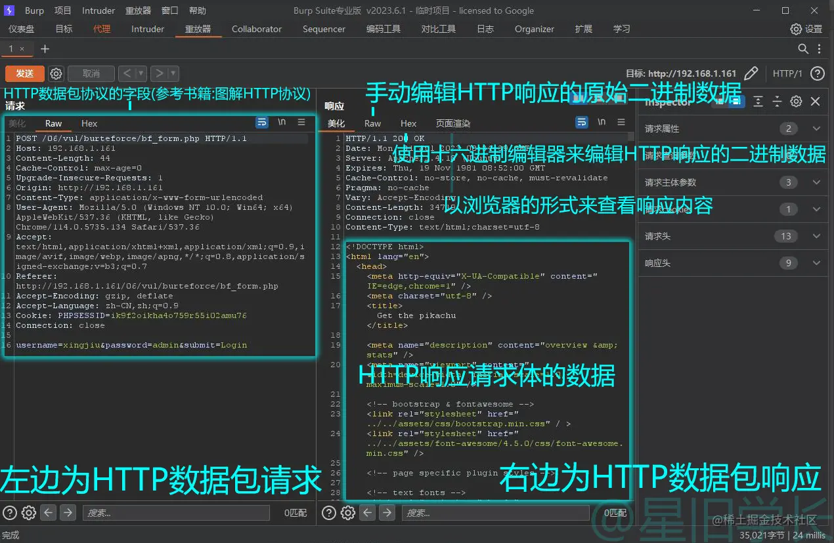Jump to next match in request search
The width and height of the screenshot is (834, 543).
[68, 513]
